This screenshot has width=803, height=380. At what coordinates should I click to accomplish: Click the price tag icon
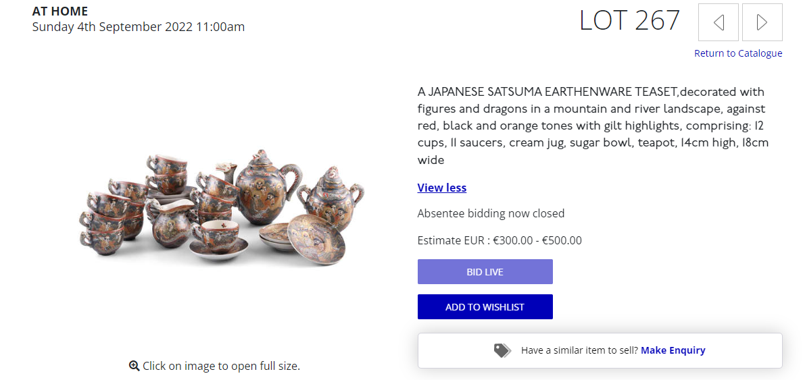pyautogui.click(x=502, y=350)
